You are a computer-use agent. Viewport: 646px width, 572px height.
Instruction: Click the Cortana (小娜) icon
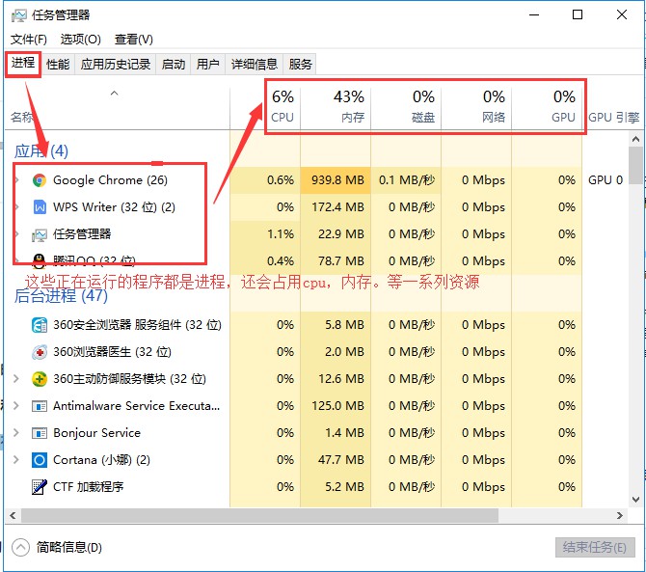click(40, 460)
